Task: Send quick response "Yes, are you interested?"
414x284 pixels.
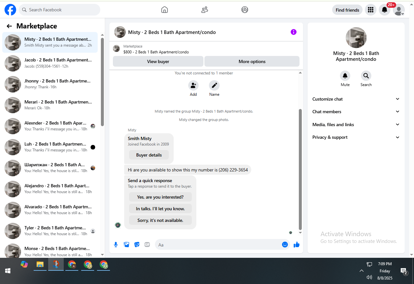Action: coord(160,197)
